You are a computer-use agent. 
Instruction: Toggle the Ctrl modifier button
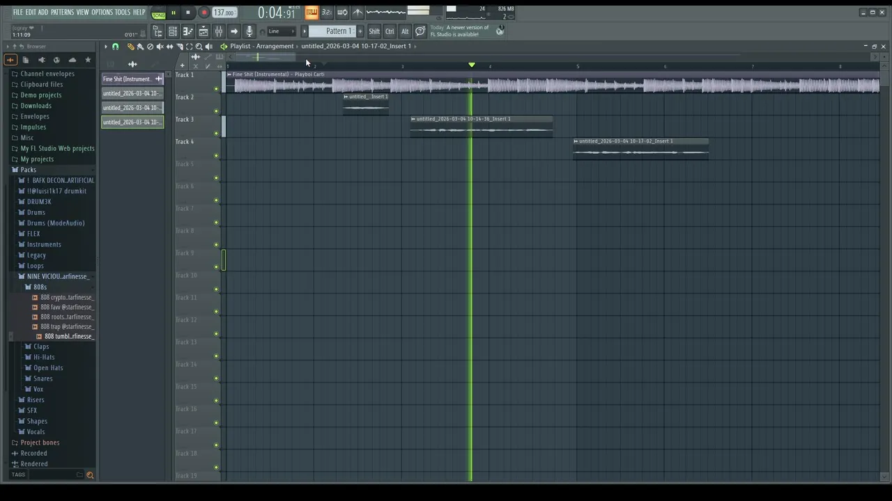pos(390,31)
